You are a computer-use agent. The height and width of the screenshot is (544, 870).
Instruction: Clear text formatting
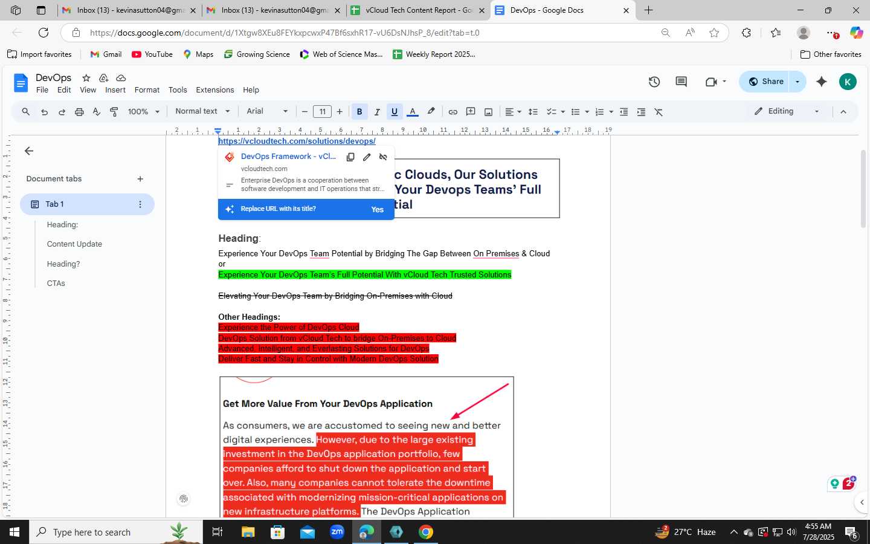(659, 112)
